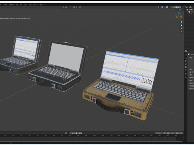Switch to wireframe viewport shading

coord(174,7)
